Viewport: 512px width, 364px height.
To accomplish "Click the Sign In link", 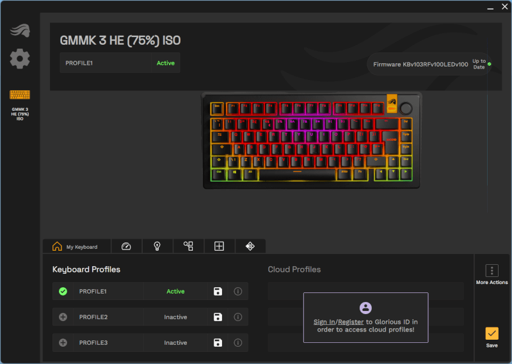I will point(324,322).
